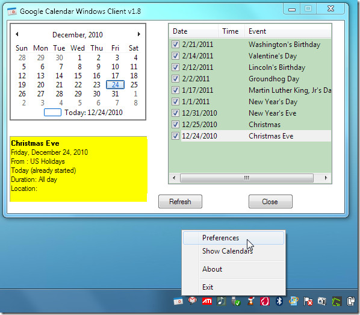Minimize the Google Calendar Windows Client window
Screen dimensions: 360x315
292,9
